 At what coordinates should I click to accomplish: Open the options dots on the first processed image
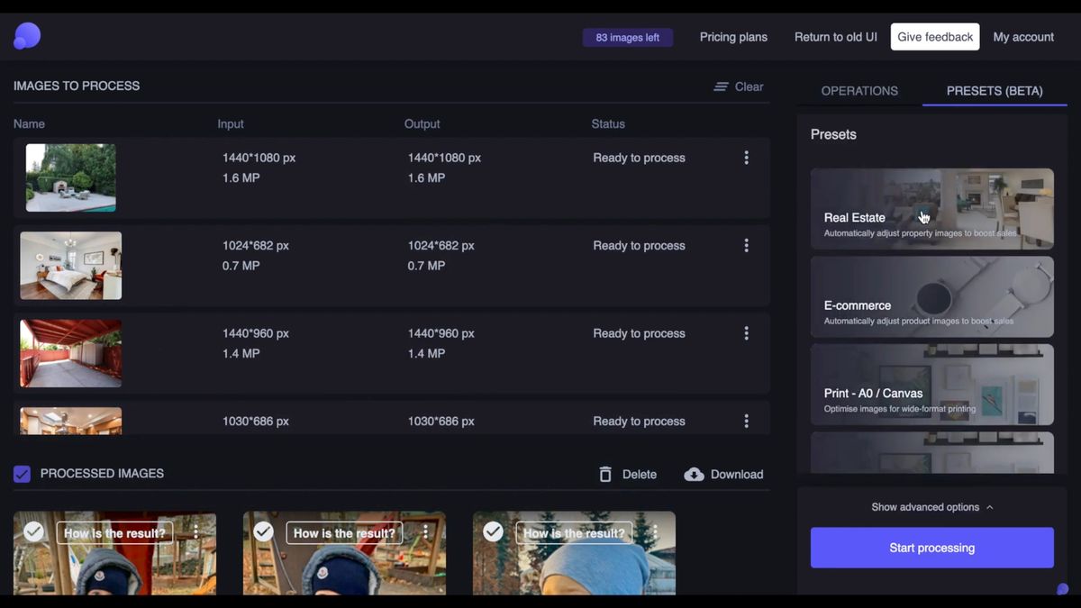pos(196,532)
